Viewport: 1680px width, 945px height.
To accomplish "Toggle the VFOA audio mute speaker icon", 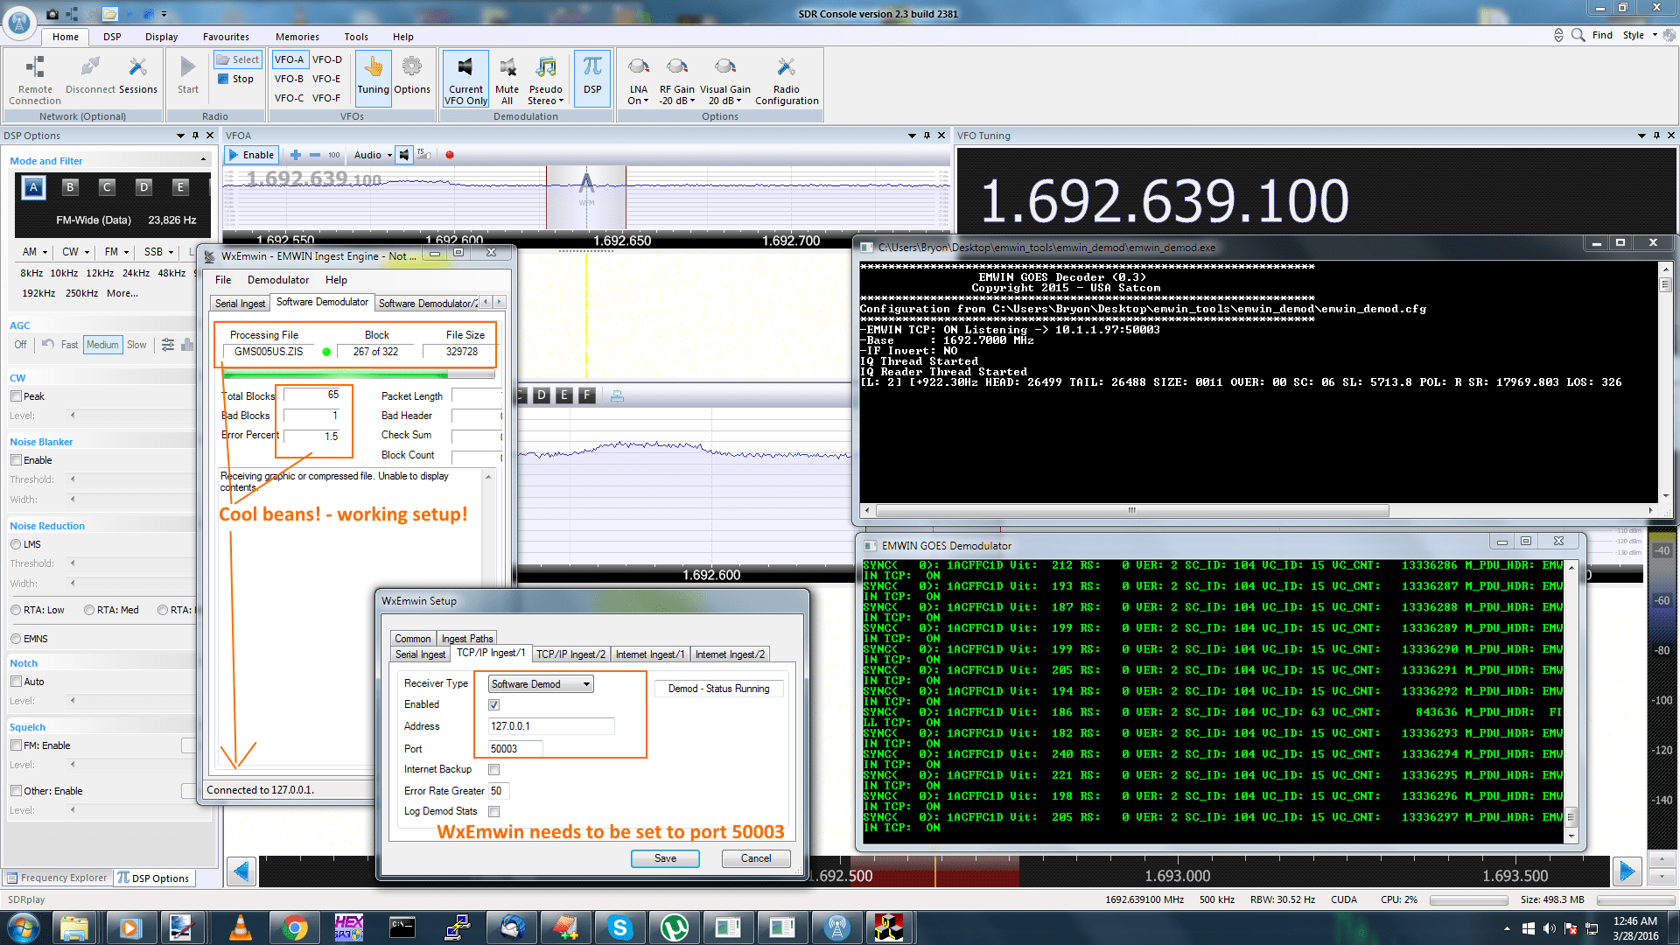I will (404, 155).
